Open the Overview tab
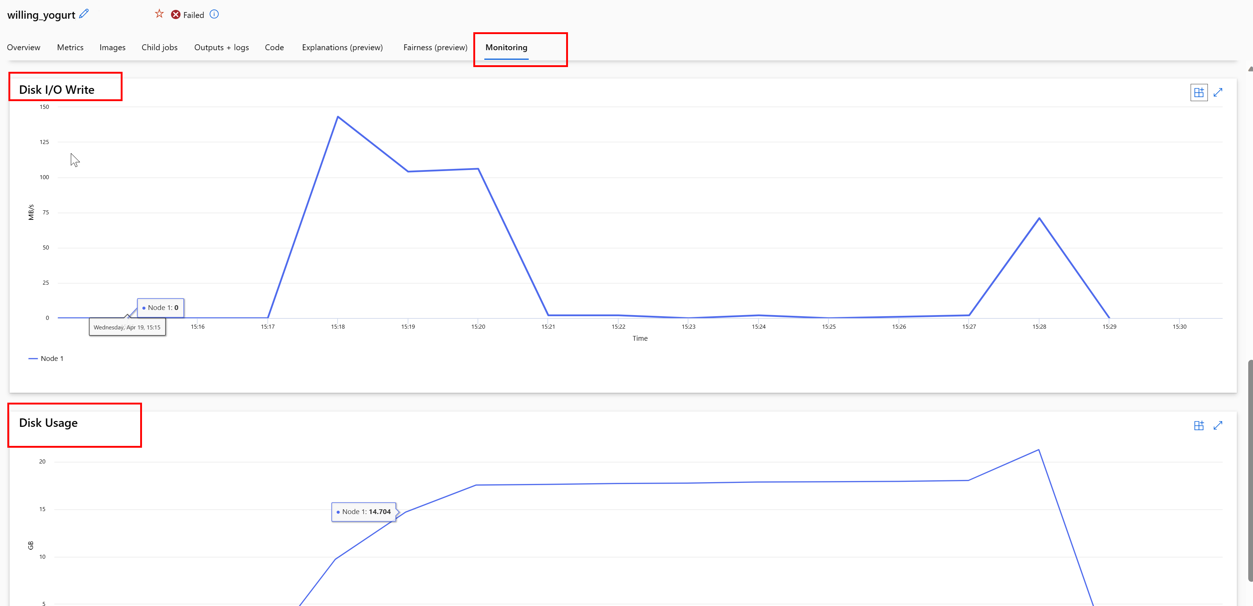 (x=23, y=48)
